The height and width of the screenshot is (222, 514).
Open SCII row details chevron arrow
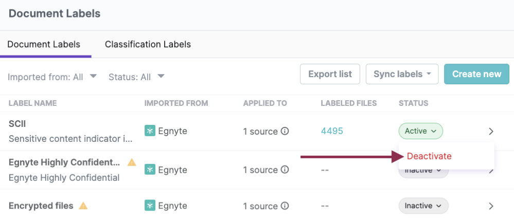[x=491, y=132]
